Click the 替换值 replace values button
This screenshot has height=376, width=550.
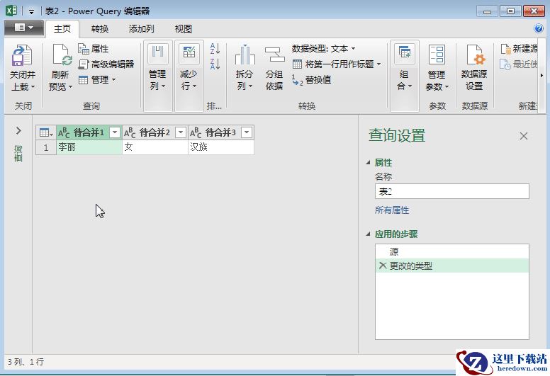point(311,80)
